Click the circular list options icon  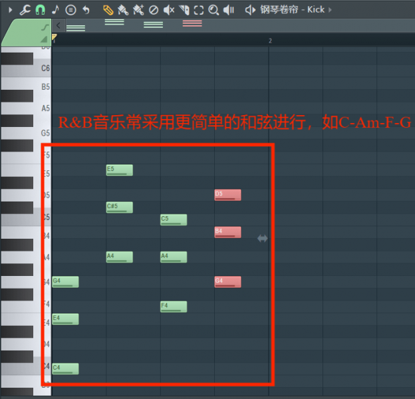(x=70, y=10)
